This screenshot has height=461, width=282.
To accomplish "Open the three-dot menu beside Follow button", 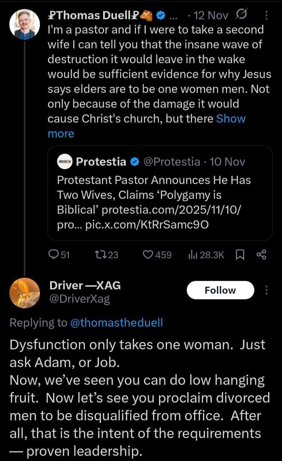I will (x=266, y=290).
